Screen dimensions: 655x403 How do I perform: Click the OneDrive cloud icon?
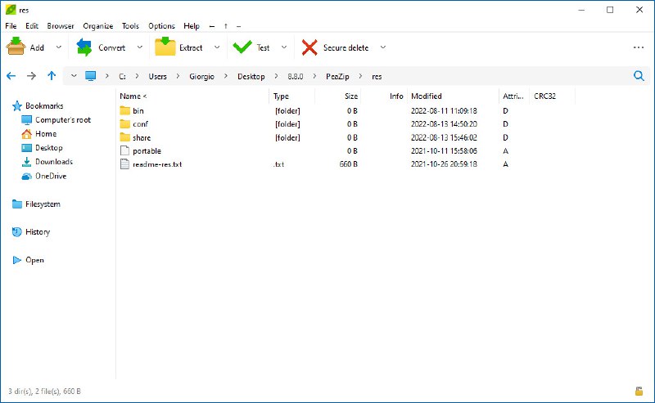(26, 177)
